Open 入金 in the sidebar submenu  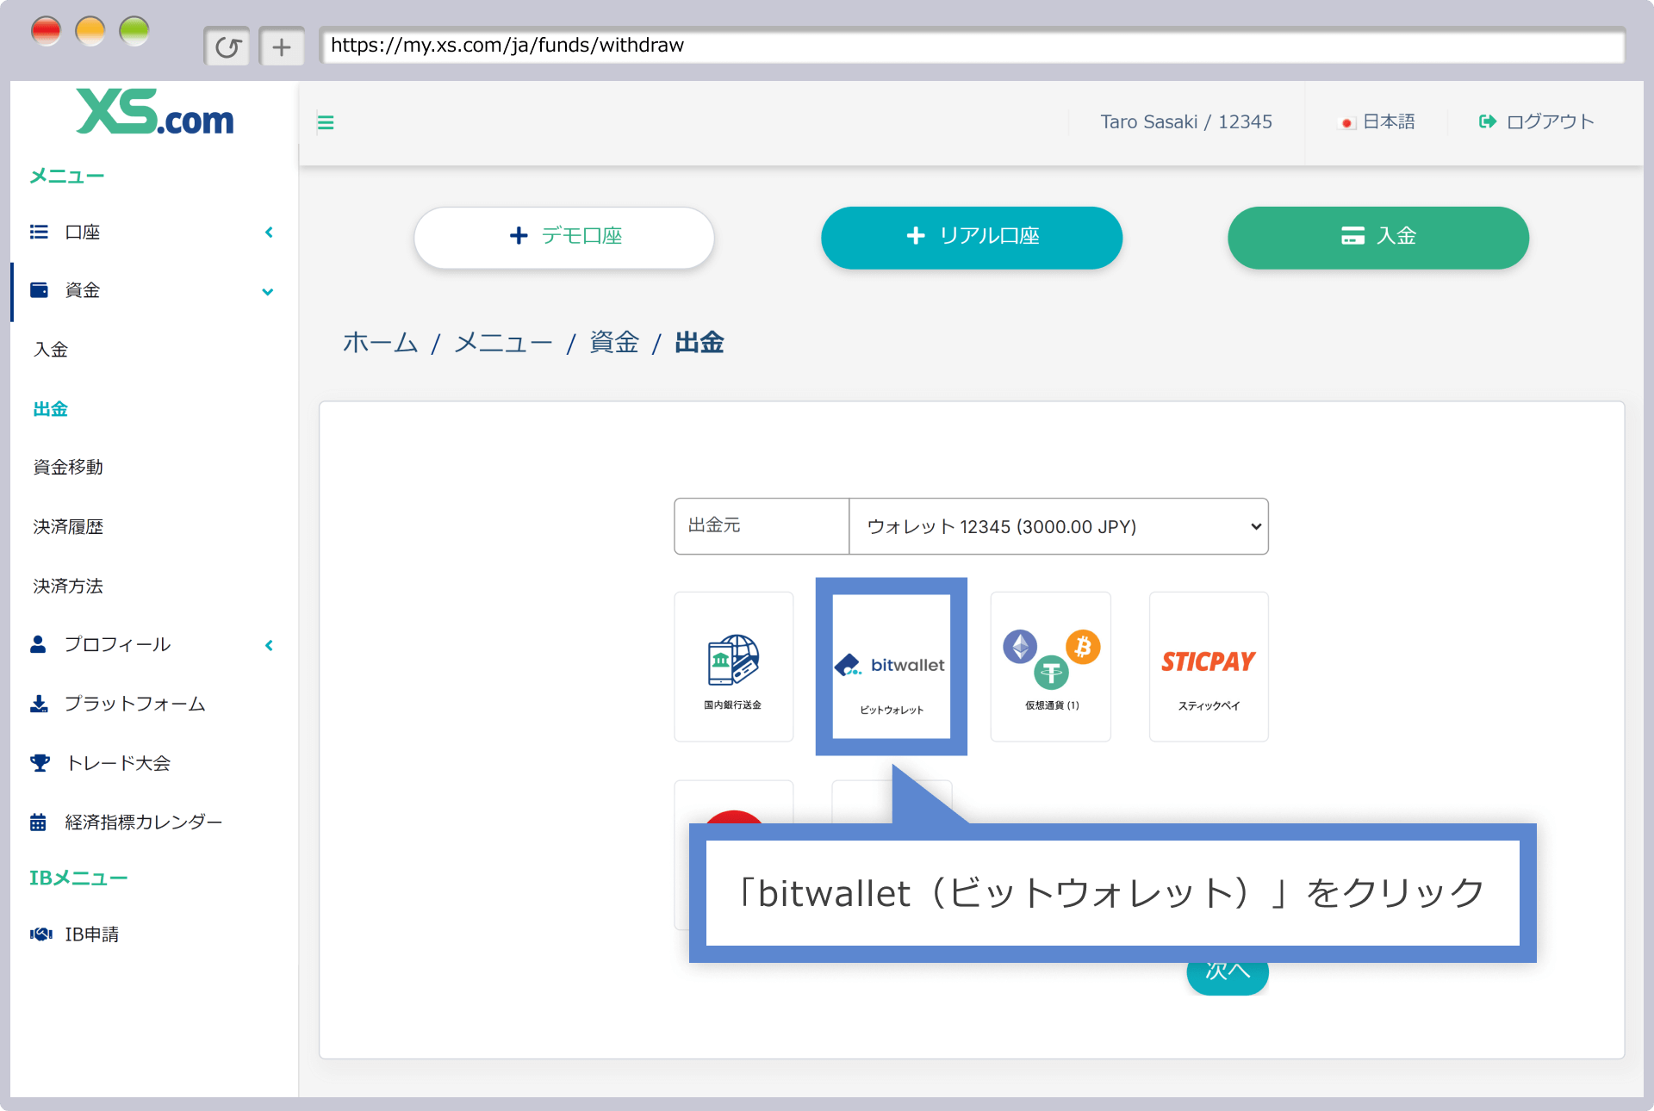tap(51, 350)
